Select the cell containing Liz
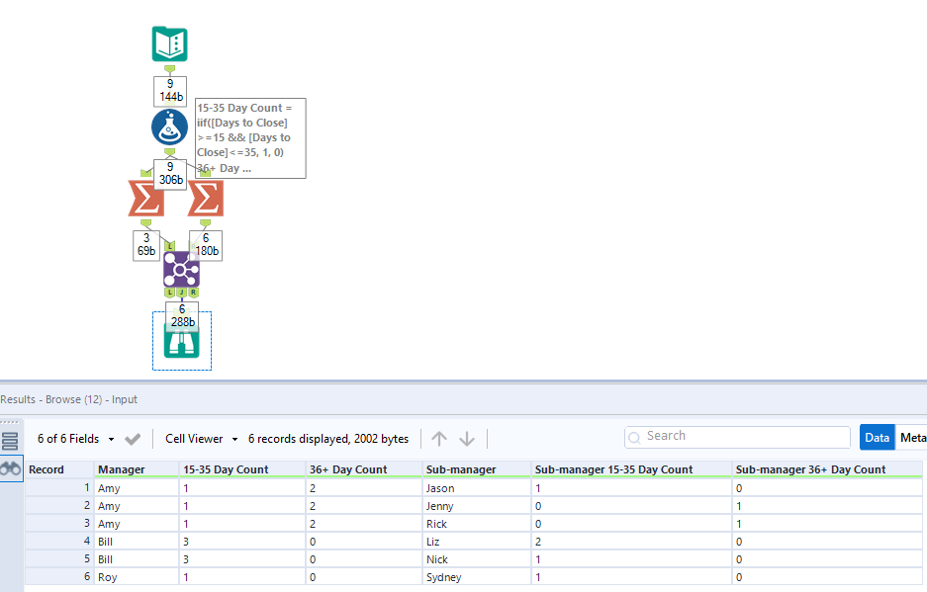The height and width of the screenshot is (592, 927). pos(477,542)
